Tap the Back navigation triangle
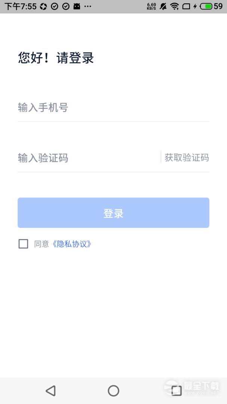Image resolution: width=227 pixels, height=404 pixels. click(x=51, y=390)
